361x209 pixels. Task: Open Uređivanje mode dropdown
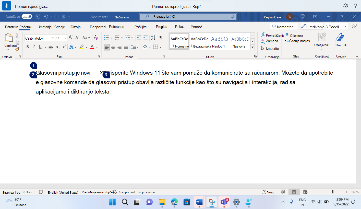(345, 27)
